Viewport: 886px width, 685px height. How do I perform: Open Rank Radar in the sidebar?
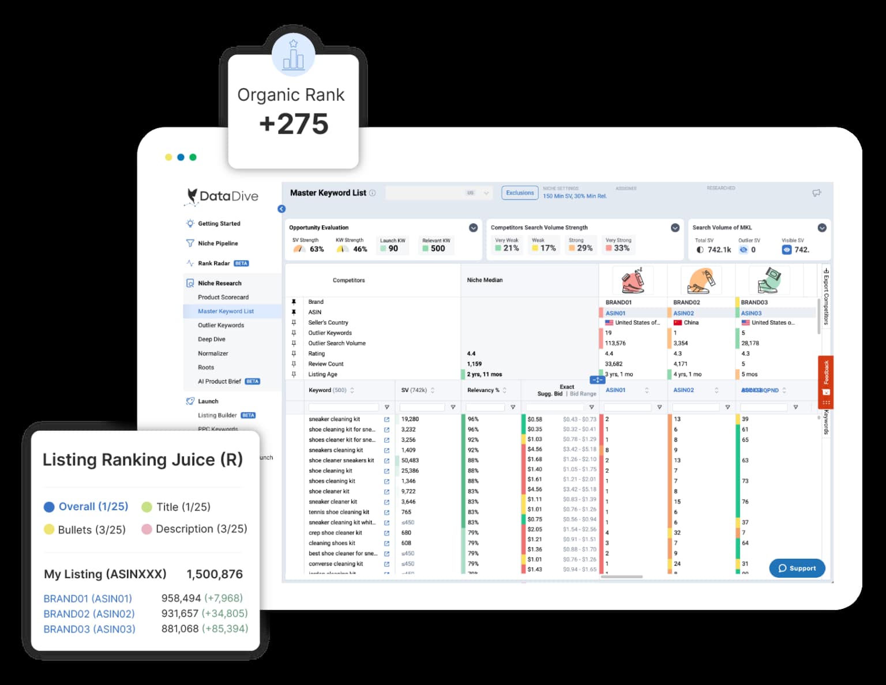coord(214,264)
